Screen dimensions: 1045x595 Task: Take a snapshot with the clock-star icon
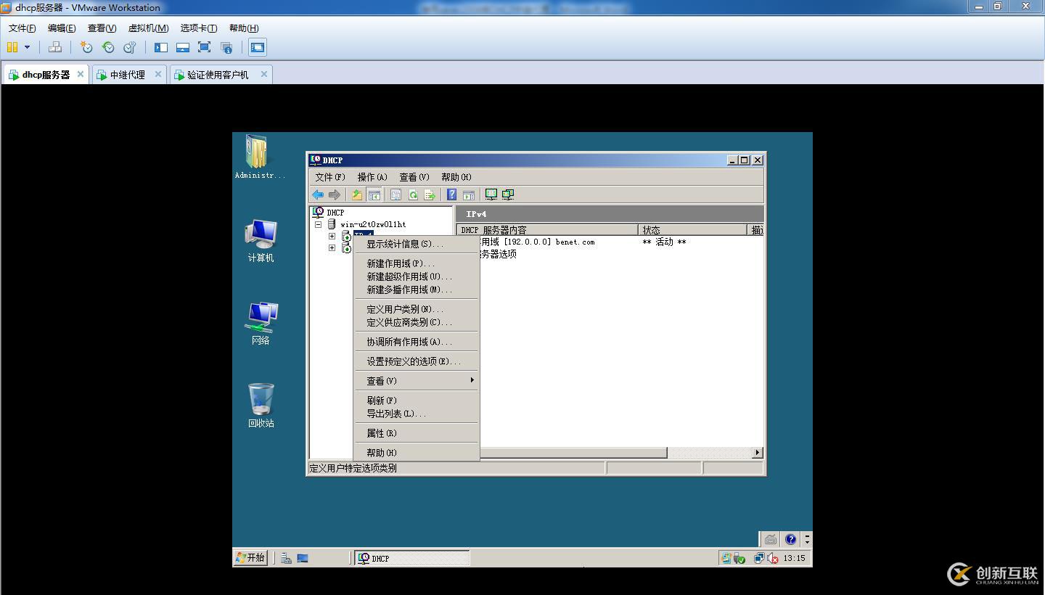click(x=86, y=47)
